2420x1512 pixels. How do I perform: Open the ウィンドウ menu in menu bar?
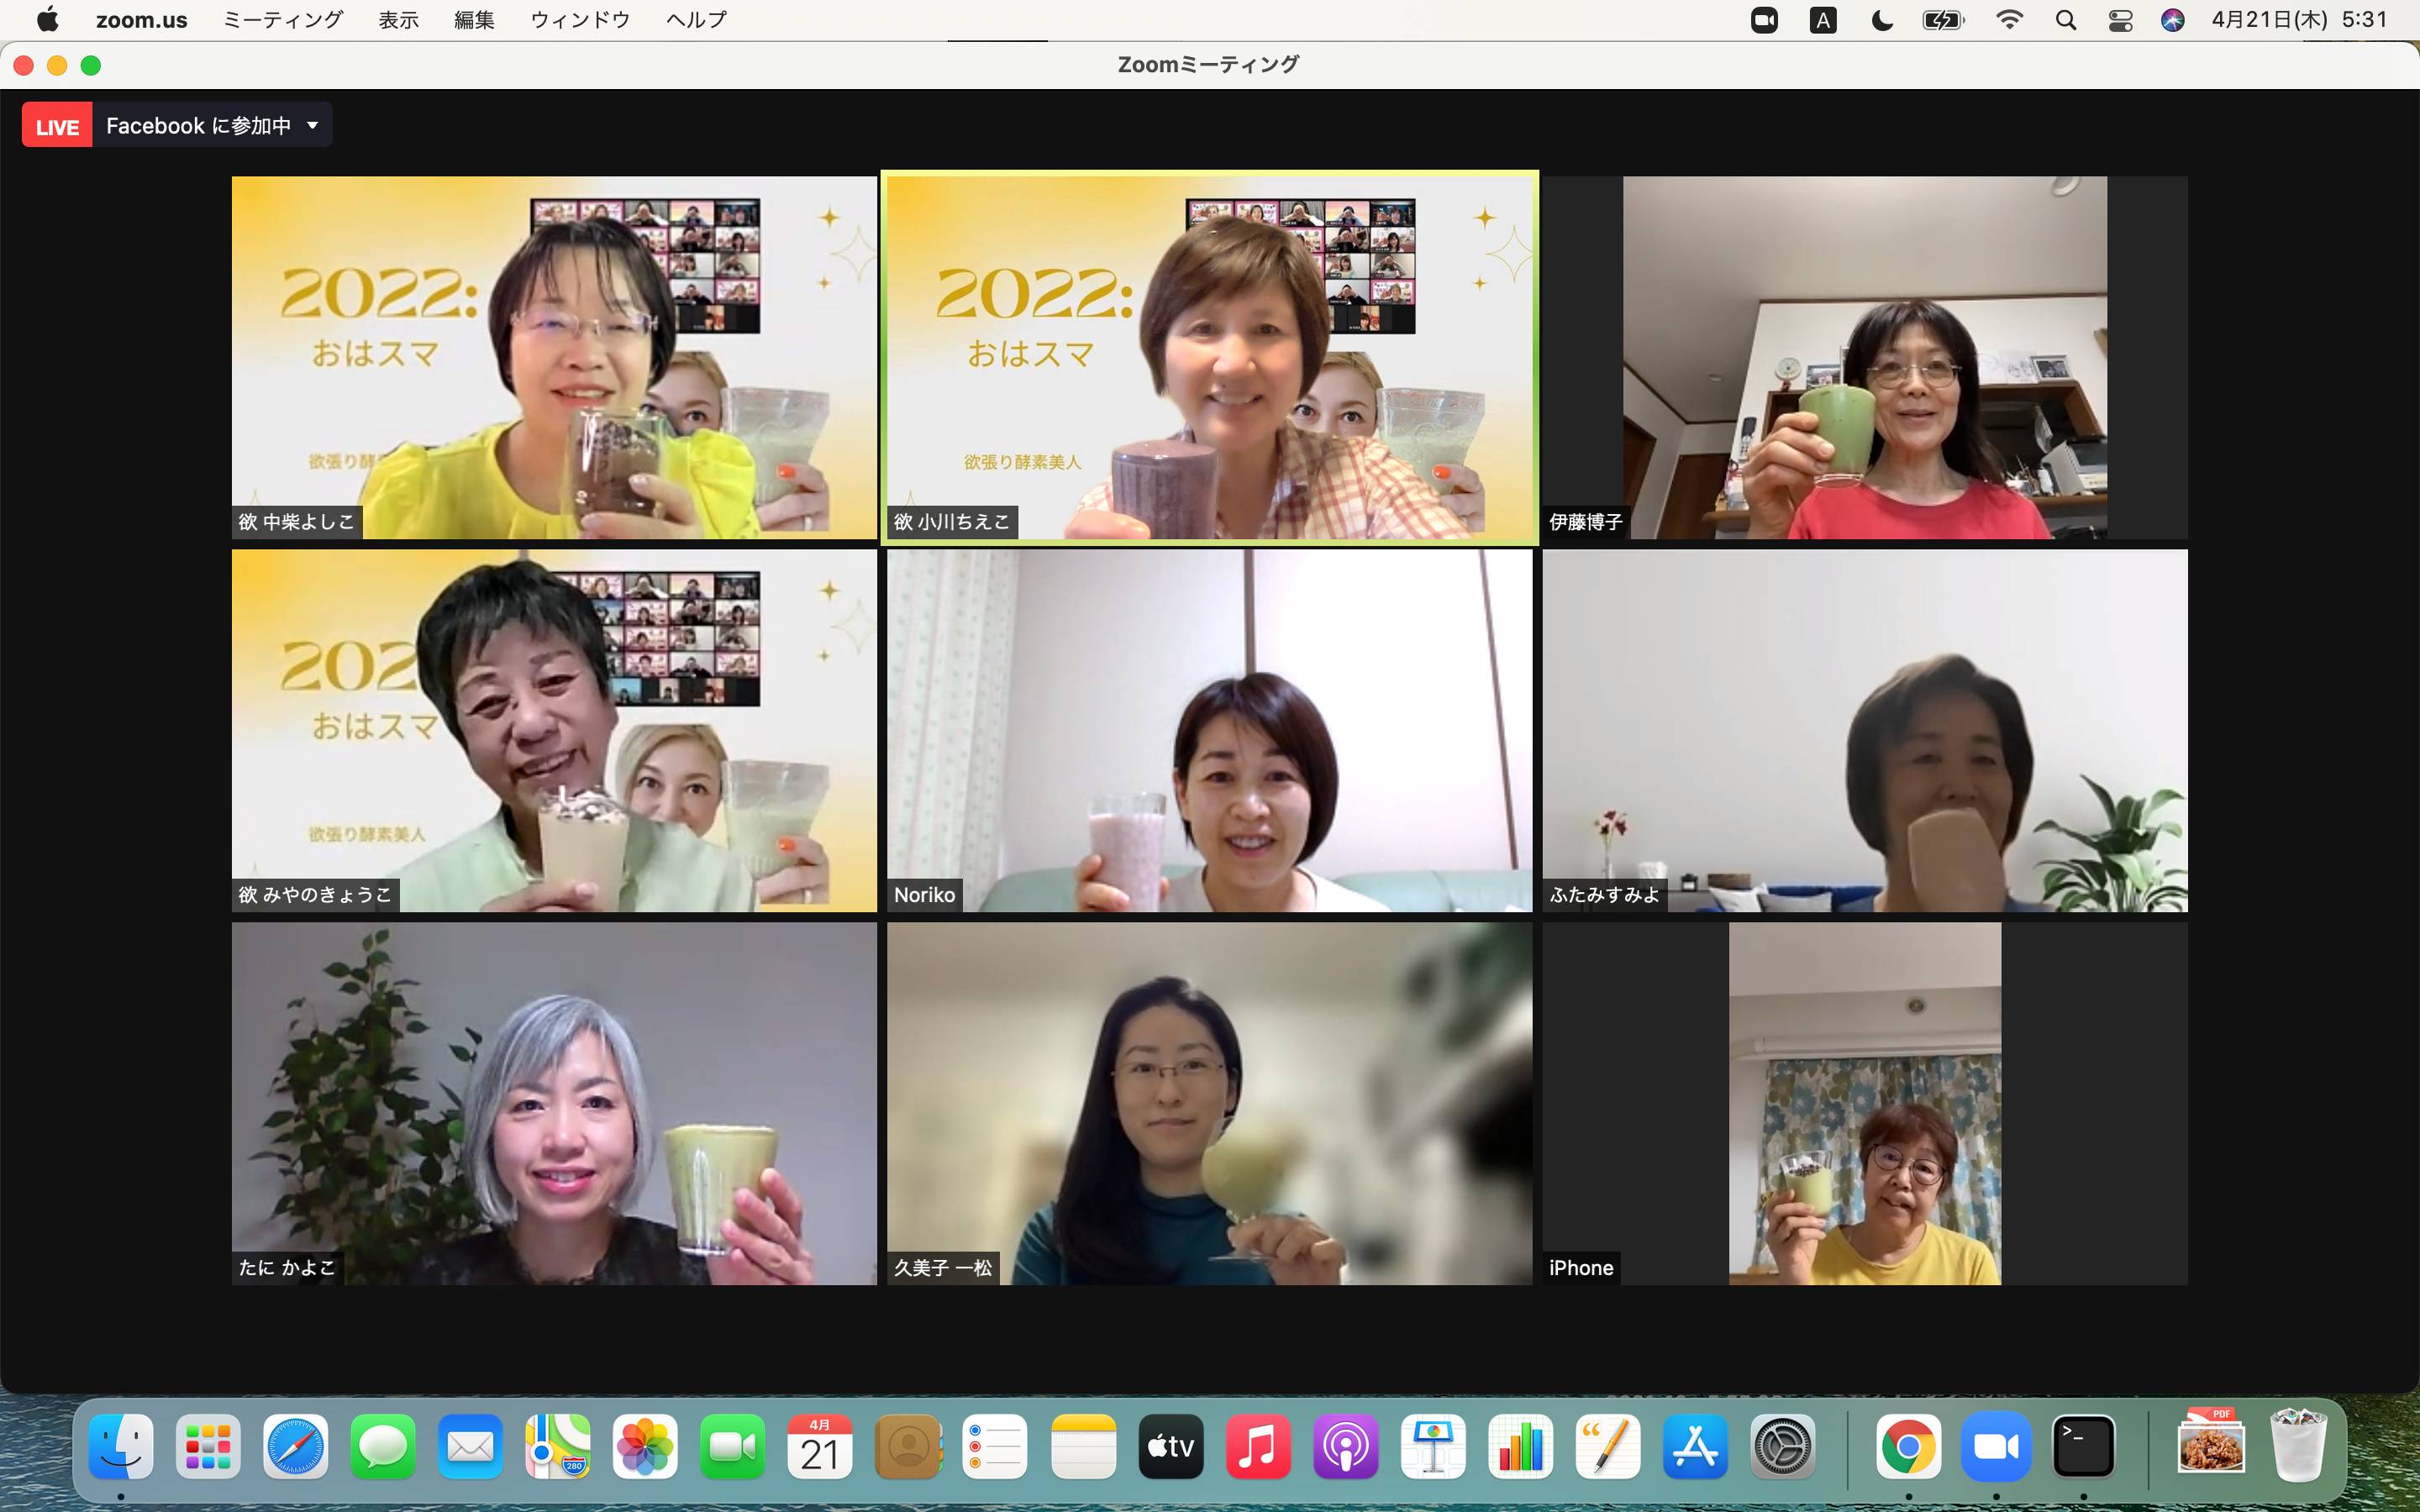580,20
